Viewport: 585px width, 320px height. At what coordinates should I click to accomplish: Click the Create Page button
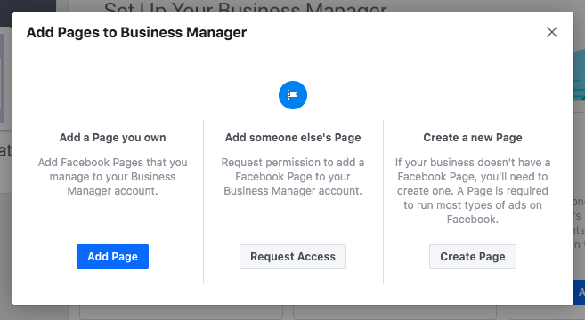click(473, 257)
